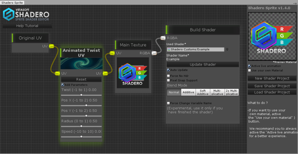Click Animated Twist UV node's UV input port
The width and height of the screenshot is (298, 154).
(57, 74)
